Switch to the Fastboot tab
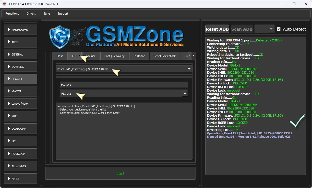 (139, 56)
